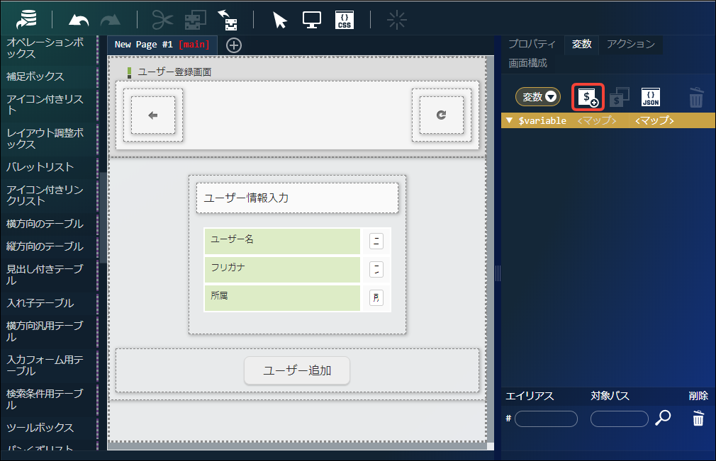Collapse the $variable tree node
Image resolution: width=716 pixels, height=461 pixels.
(509, 120)
